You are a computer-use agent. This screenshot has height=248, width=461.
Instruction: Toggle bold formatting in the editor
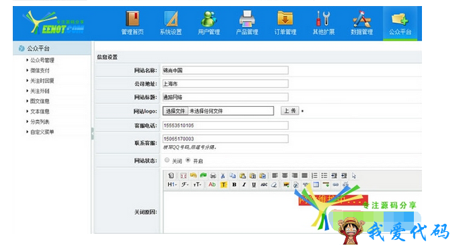tap(234, 185)
